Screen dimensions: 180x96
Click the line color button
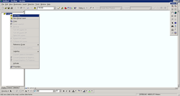coord(84,91)
